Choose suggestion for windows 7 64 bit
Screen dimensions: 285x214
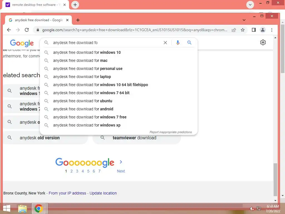click(x=119, y=93)
